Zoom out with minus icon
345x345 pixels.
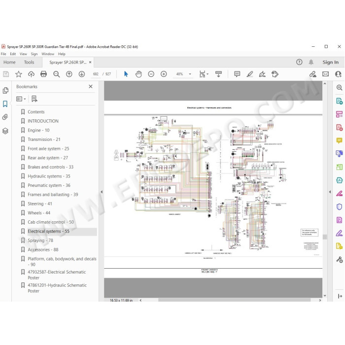pos(151,74)
